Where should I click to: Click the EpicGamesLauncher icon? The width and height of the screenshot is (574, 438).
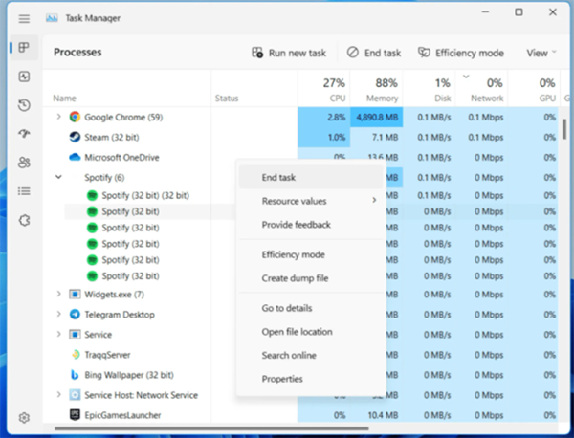(75, 415)
